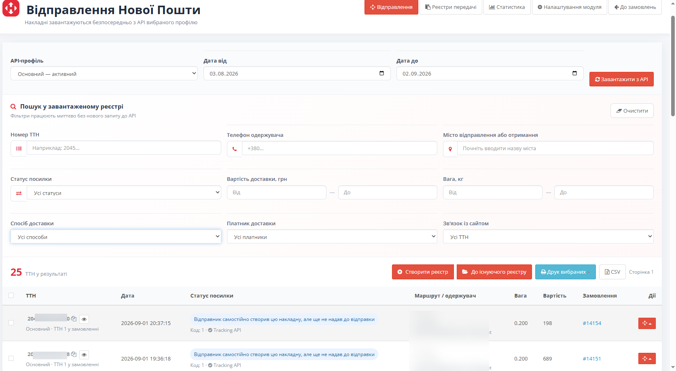Click the Очистити filters button
The width and height of the screenshot is (676, 371).
[632, 111]
